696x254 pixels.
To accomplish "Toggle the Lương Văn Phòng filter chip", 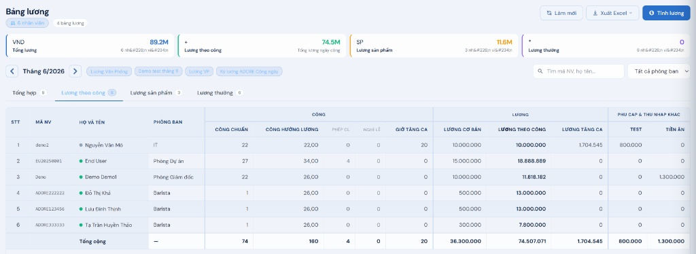I will coord(109,71).
